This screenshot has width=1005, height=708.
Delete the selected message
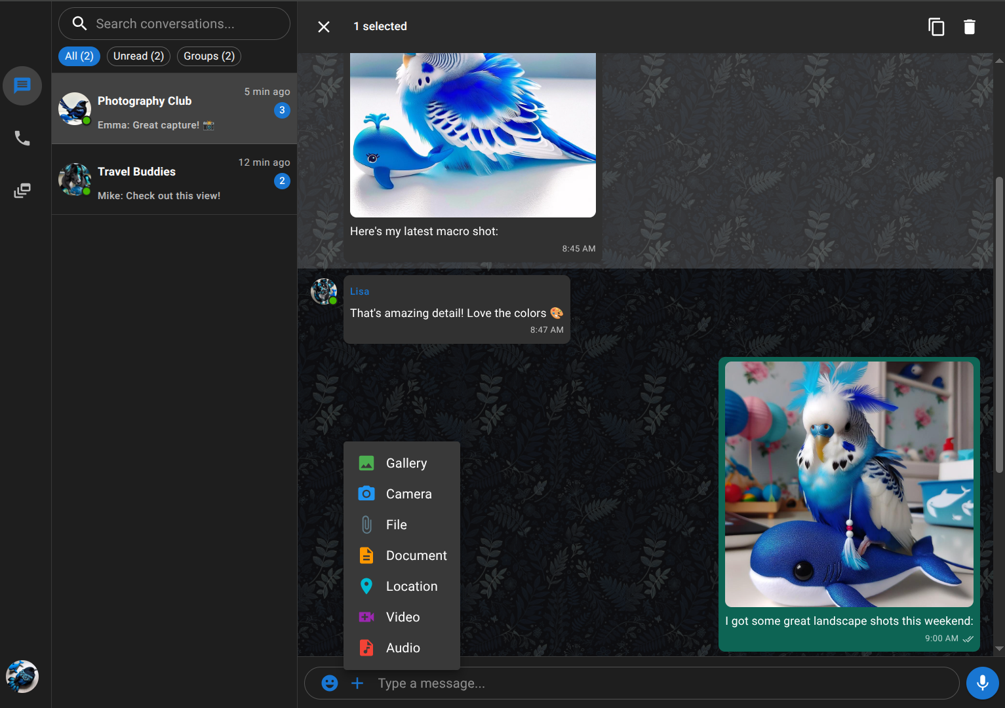pos(969,27)
